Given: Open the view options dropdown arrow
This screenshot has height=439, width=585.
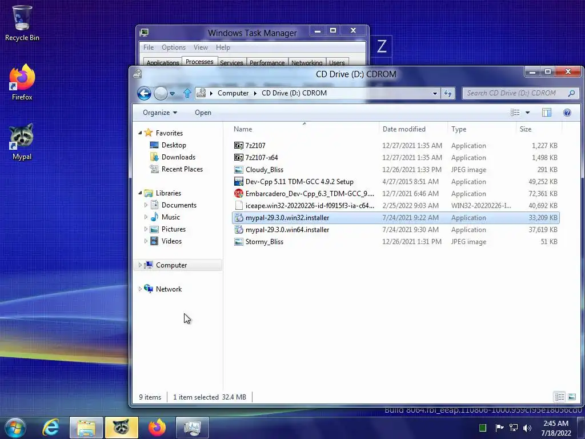Looking at the screenshot, I should pos(527,113).
